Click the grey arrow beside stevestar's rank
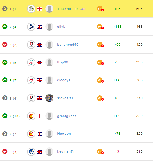The width and height of the screenshot is (153, 161). [x=5, y=98]
